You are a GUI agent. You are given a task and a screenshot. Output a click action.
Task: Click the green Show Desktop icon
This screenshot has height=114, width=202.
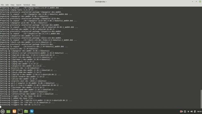[9, 111]
